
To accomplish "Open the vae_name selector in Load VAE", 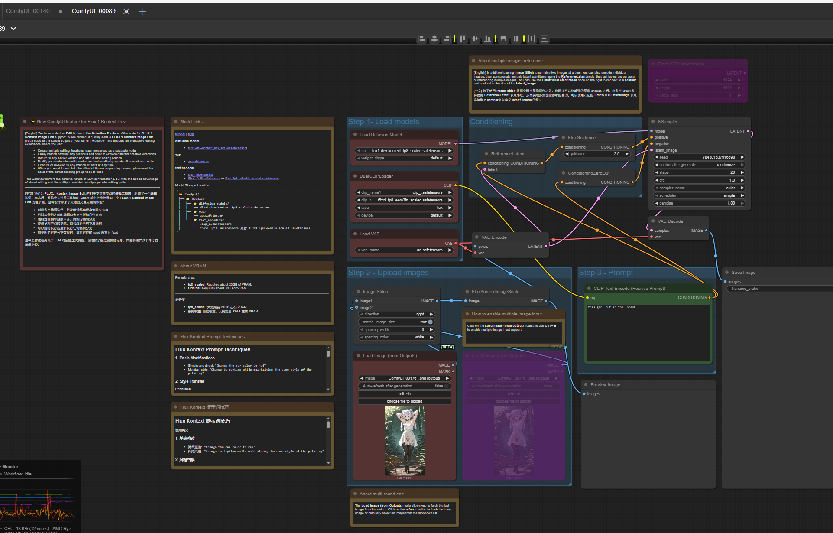I will coord(404,250).
